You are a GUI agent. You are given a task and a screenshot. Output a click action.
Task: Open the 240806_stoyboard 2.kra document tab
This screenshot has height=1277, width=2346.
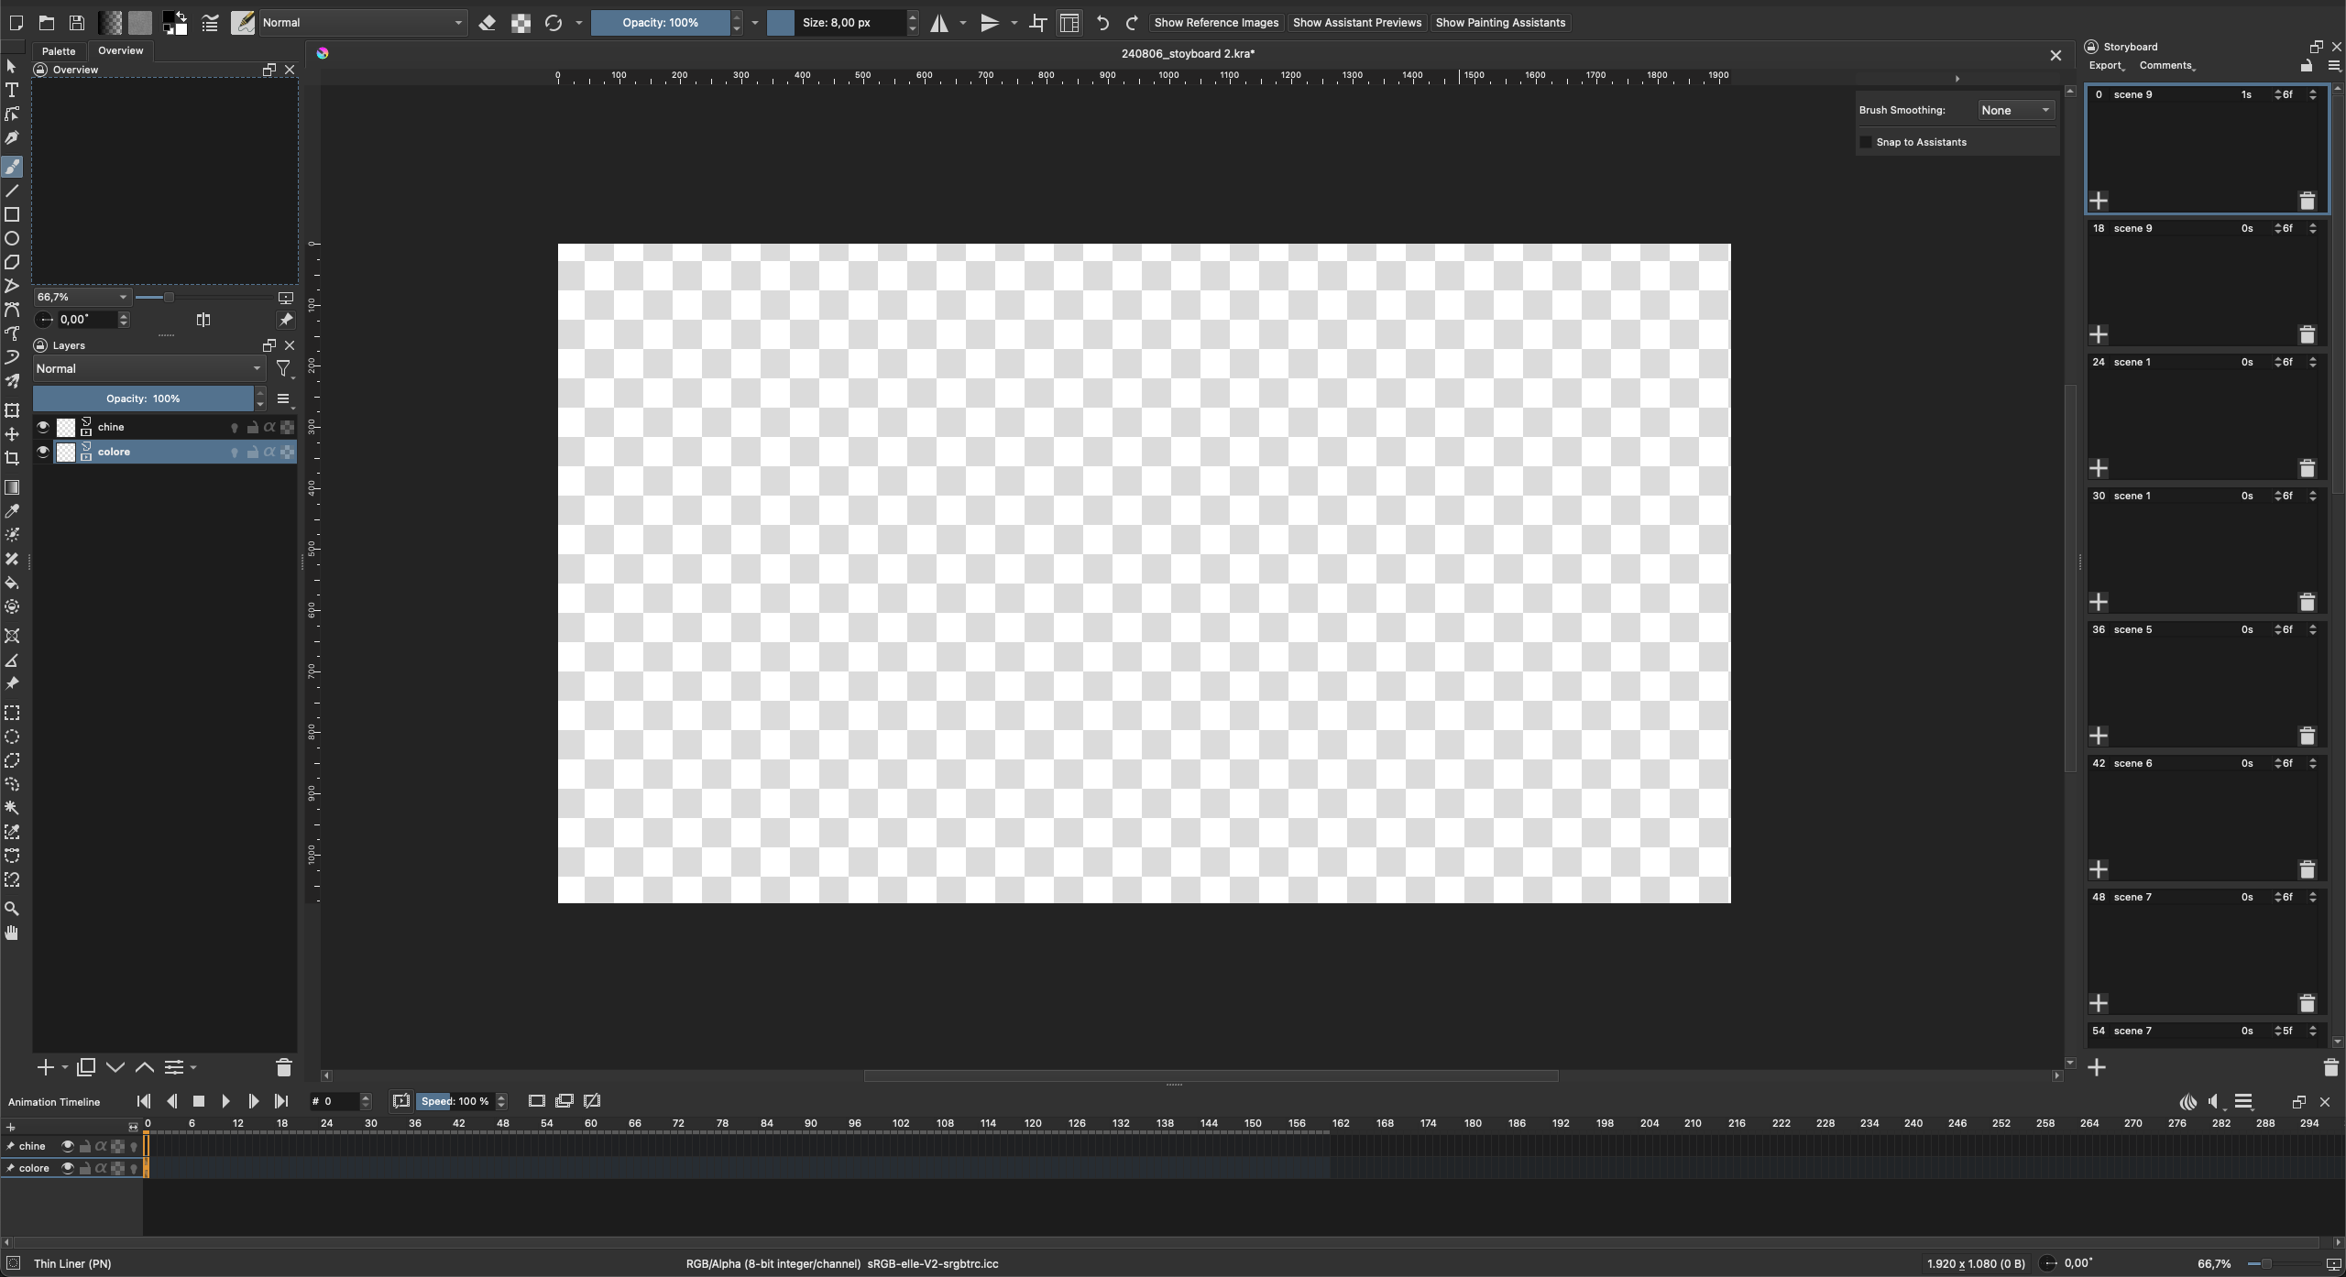[x=1188, y=54]
